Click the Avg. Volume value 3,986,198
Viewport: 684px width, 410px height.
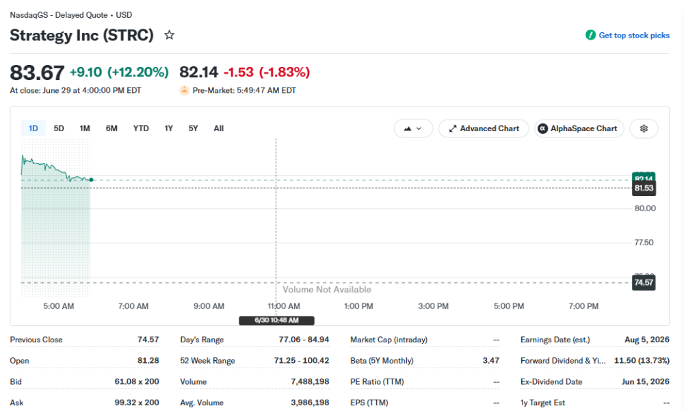click(310, 402)
